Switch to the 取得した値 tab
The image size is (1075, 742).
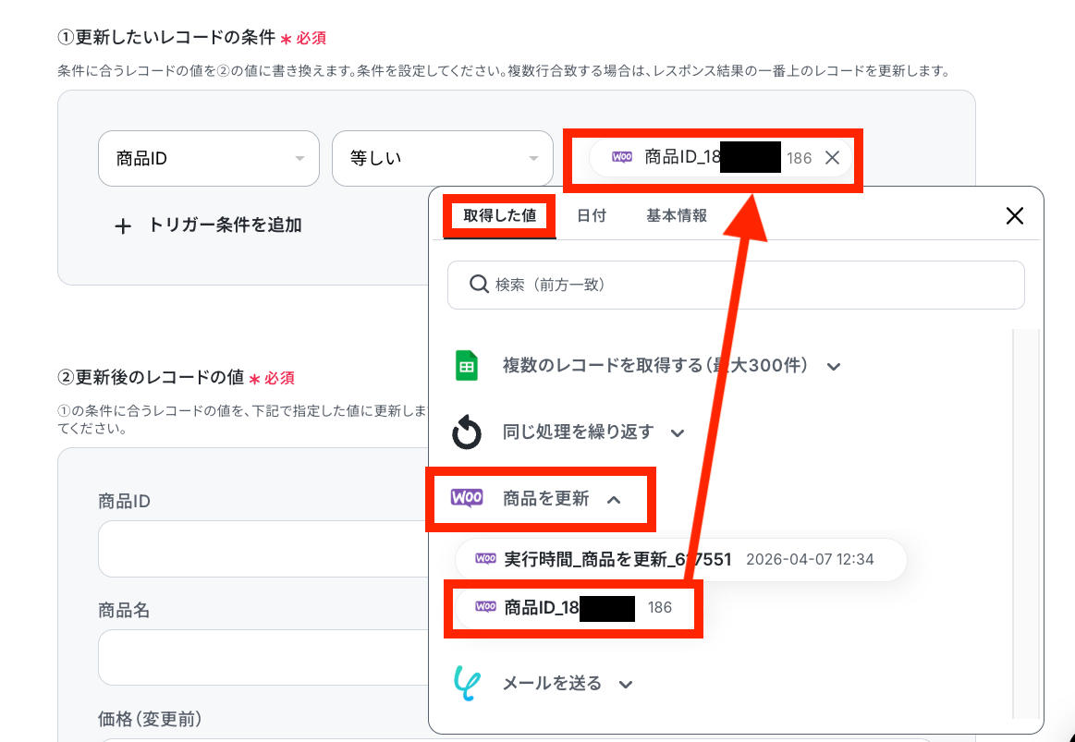pos(500,216)
